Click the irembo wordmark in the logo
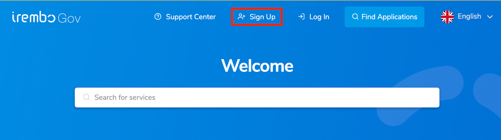 (34, 17)
